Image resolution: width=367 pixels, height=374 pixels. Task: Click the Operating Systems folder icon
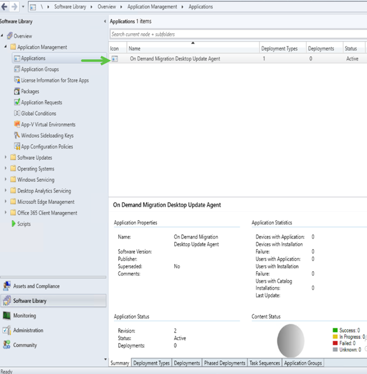click(x=13, y=168)
